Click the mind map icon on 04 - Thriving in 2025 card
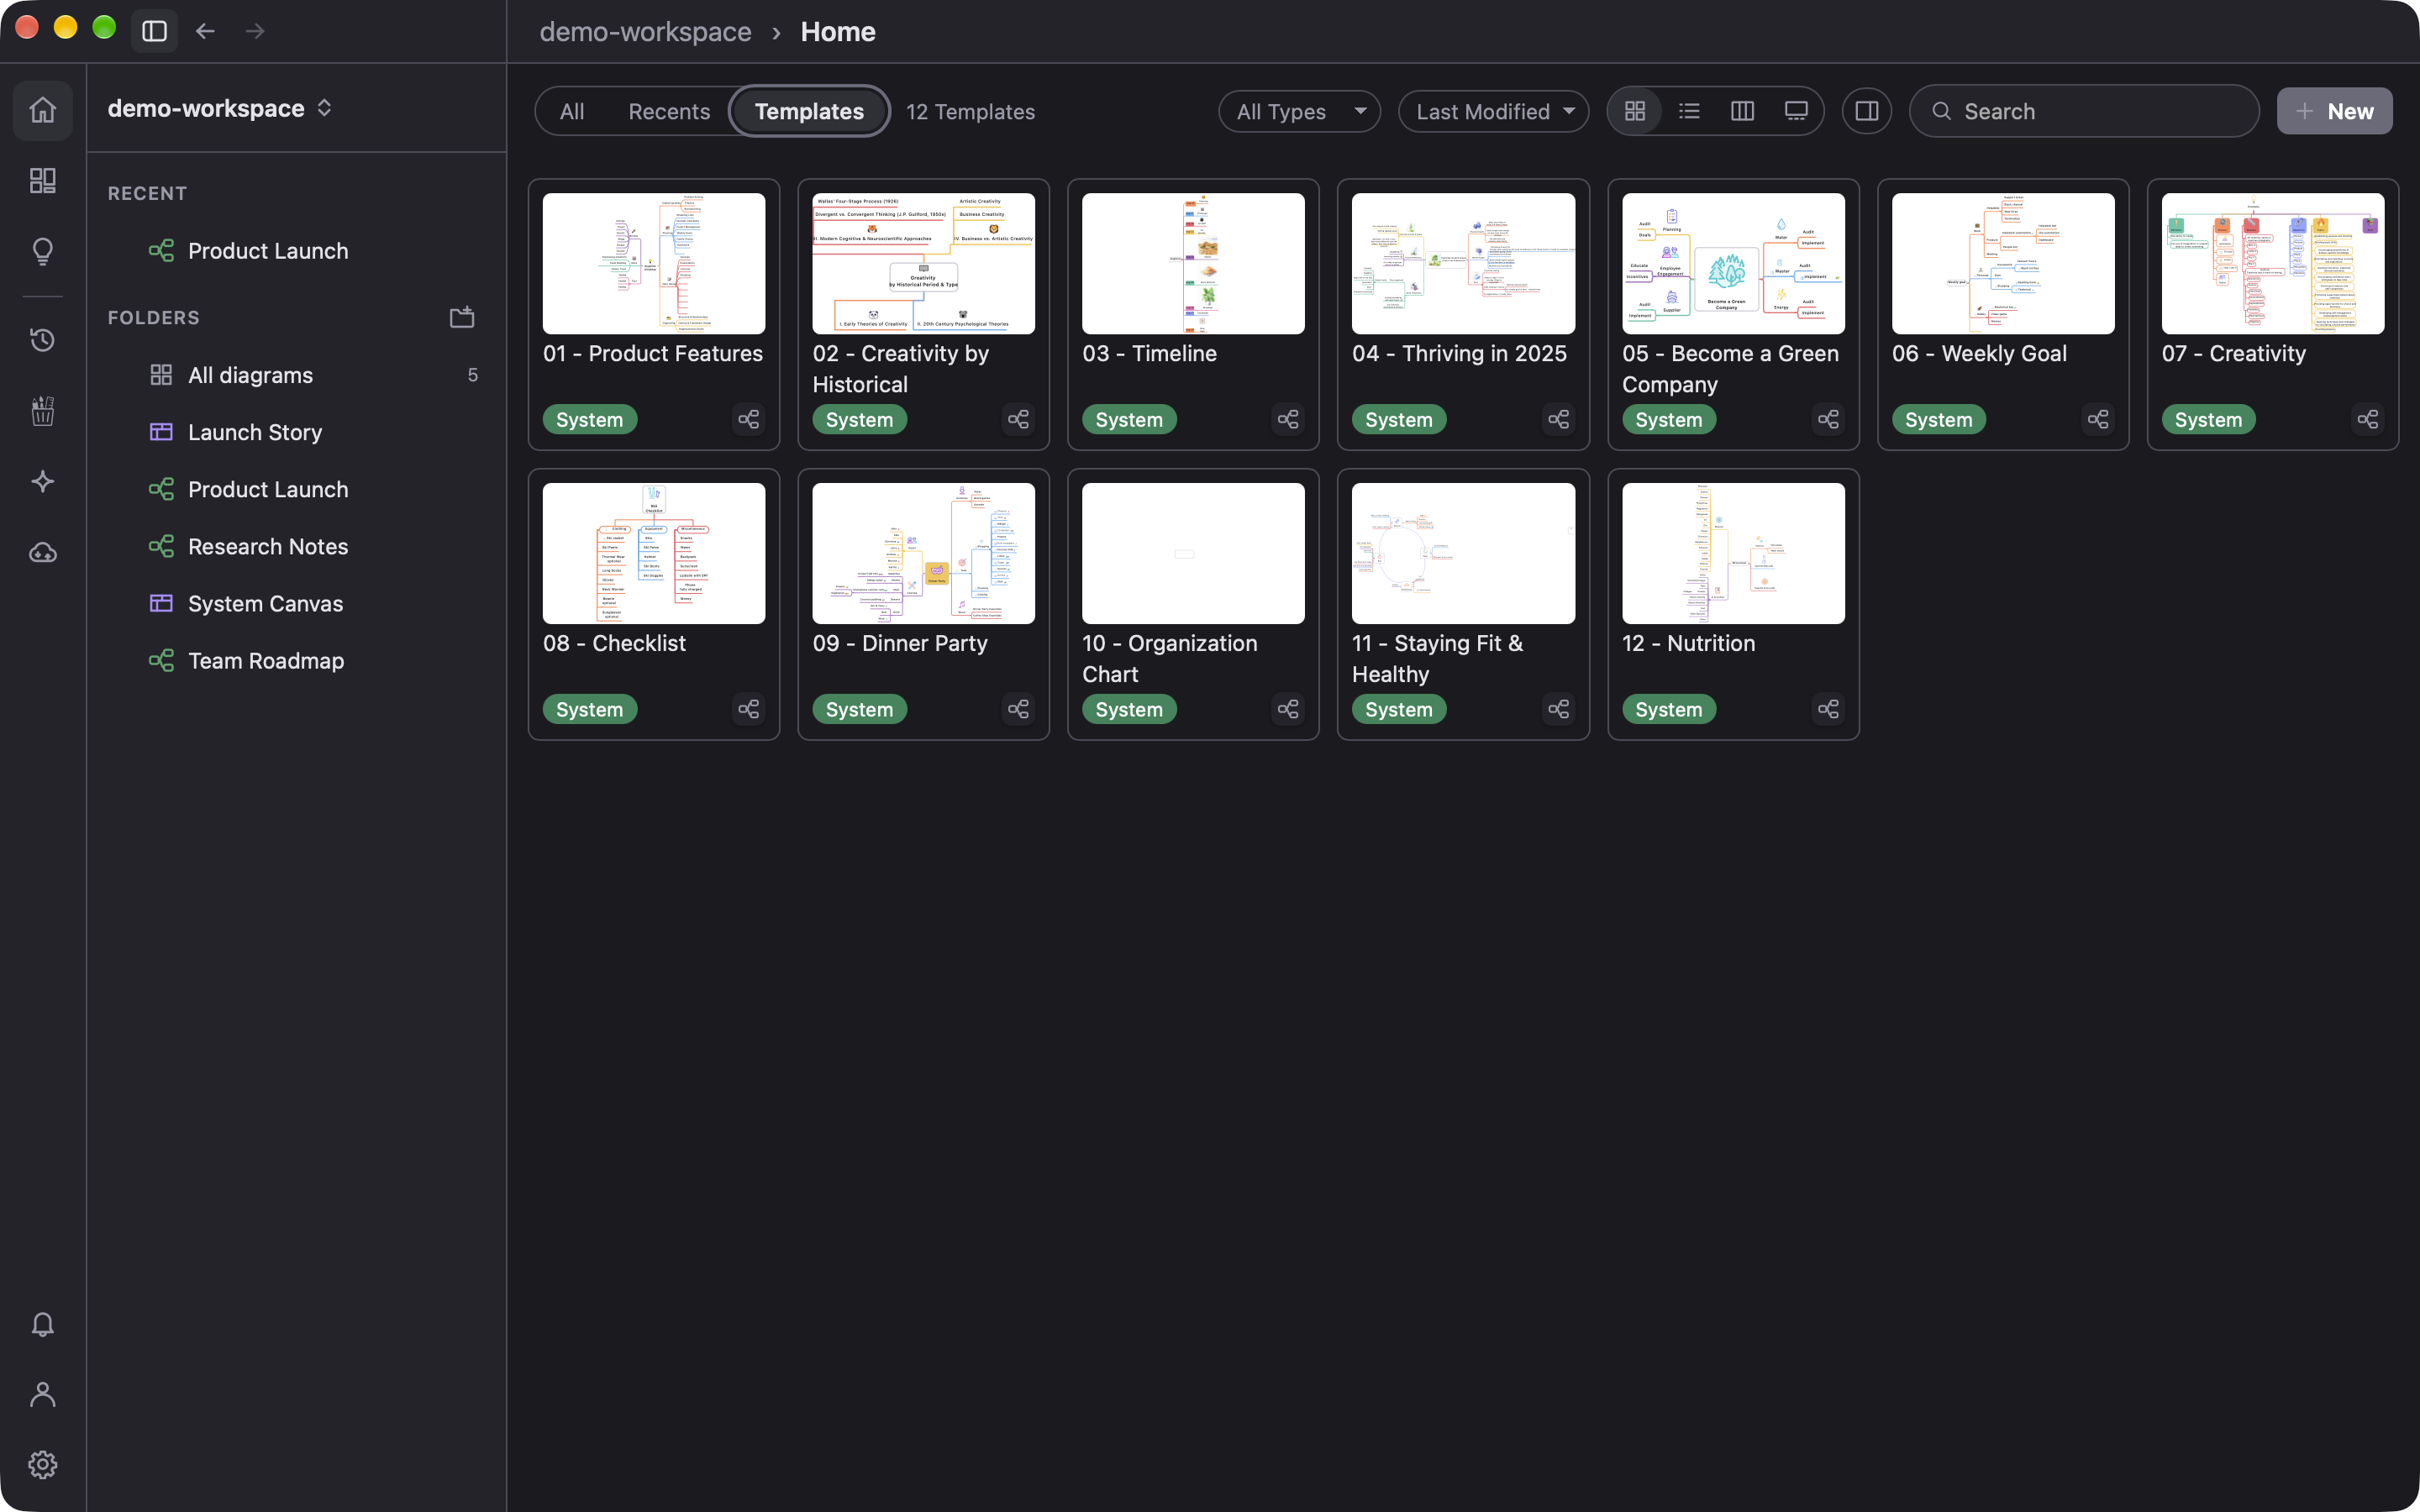The image size is (2420, 1512). click(1558, 419)
